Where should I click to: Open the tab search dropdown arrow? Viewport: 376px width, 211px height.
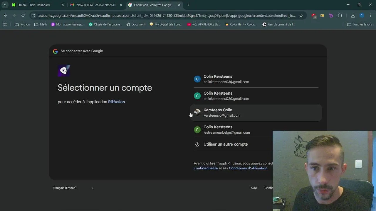5,5
